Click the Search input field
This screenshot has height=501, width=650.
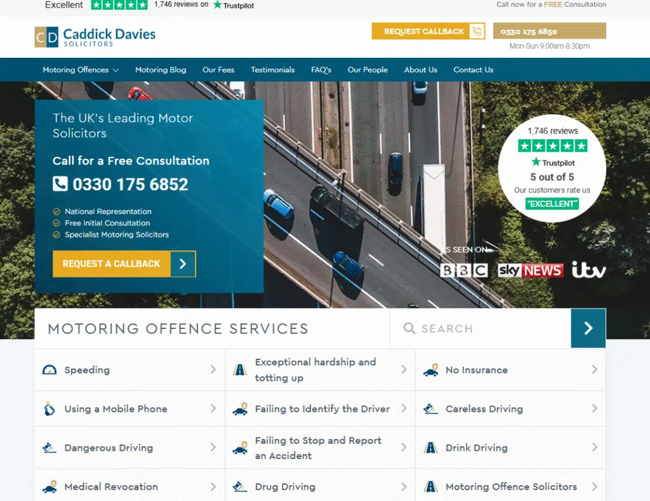coord(481,328)
